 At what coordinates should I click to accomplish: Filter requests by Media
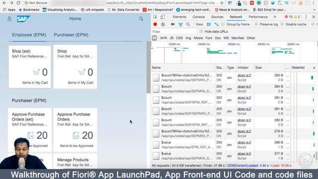point(198,38)
